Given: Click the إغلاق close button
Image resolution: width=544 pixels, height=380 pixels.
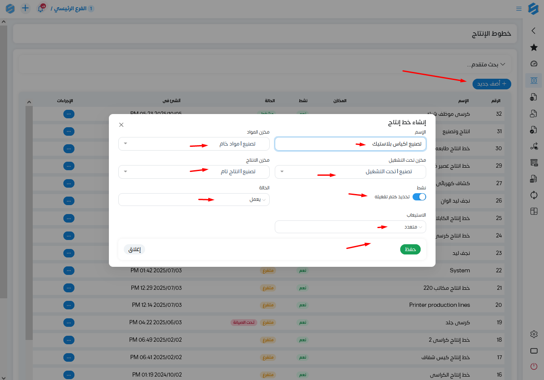Looking at the screenshot, I should (134, 249).
